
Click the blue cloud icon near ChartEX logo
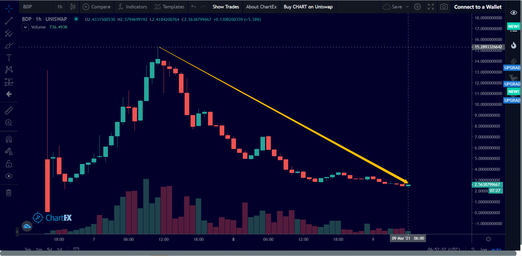point(27,226)
